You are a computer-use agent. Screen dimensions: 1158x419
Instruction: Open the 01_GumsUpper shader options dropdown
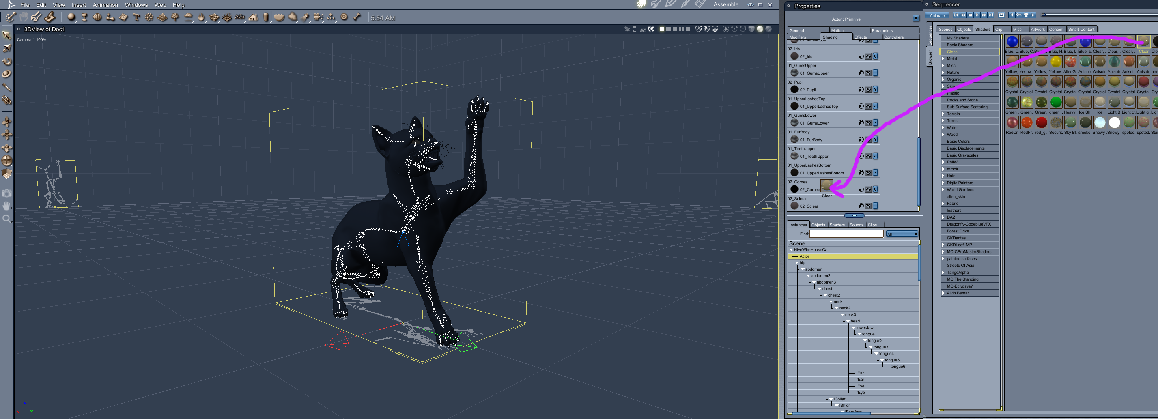[875, 73]
